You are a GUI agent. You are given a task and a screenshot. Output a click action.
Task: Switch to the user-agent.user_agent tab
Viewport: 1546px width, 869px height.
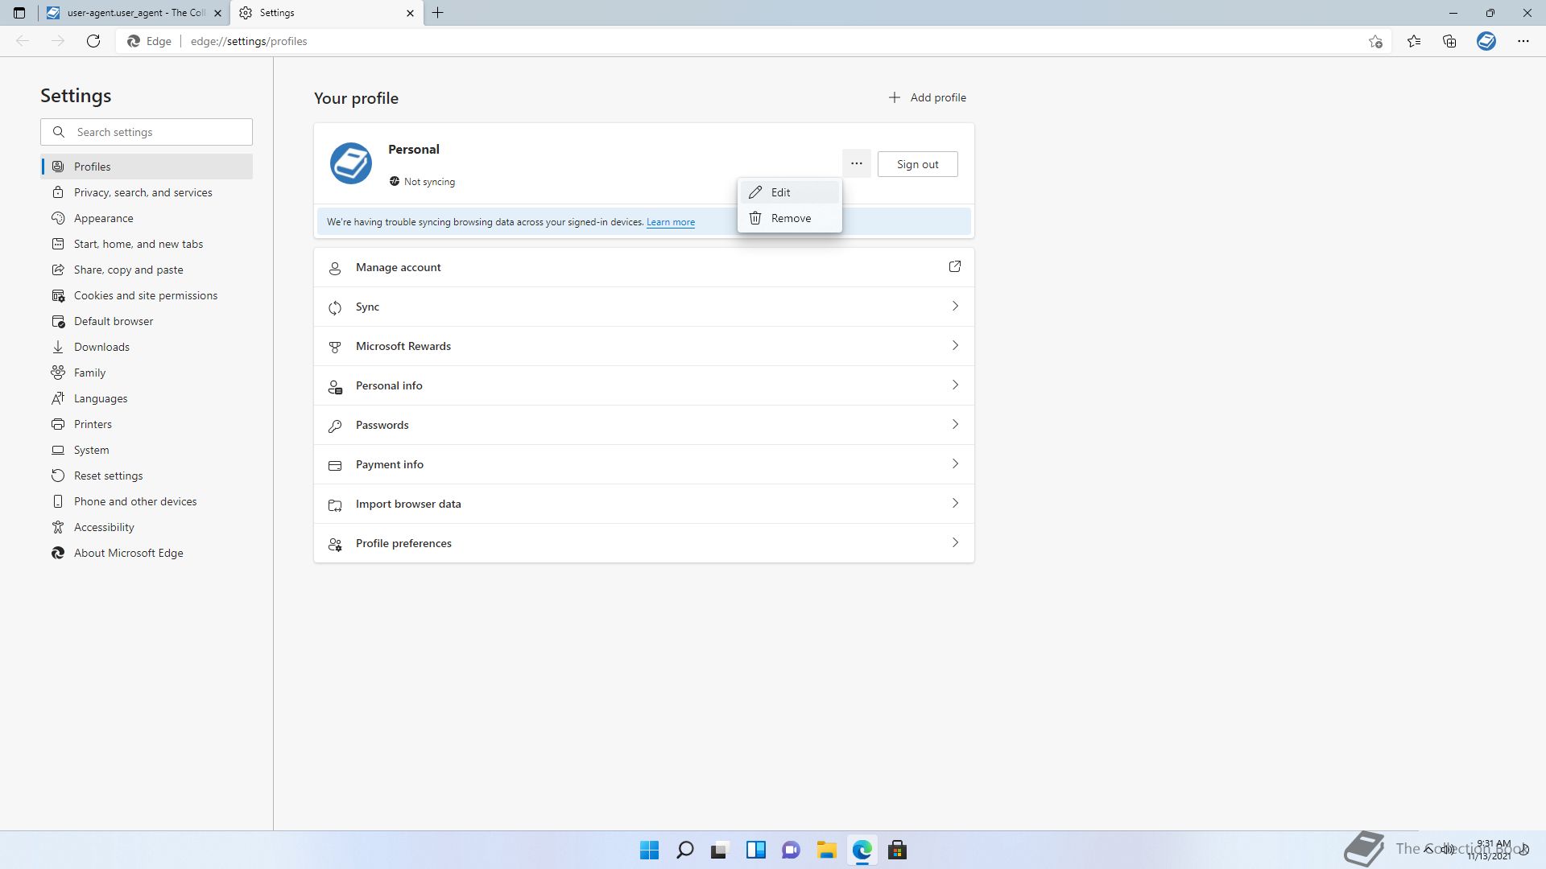click(x=134, y=13)
